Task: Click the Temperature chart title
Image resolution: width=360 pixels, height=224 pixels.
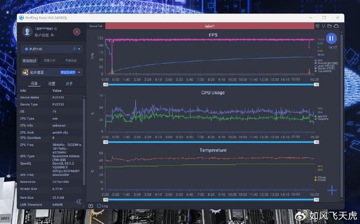Action: coord(213,150)
